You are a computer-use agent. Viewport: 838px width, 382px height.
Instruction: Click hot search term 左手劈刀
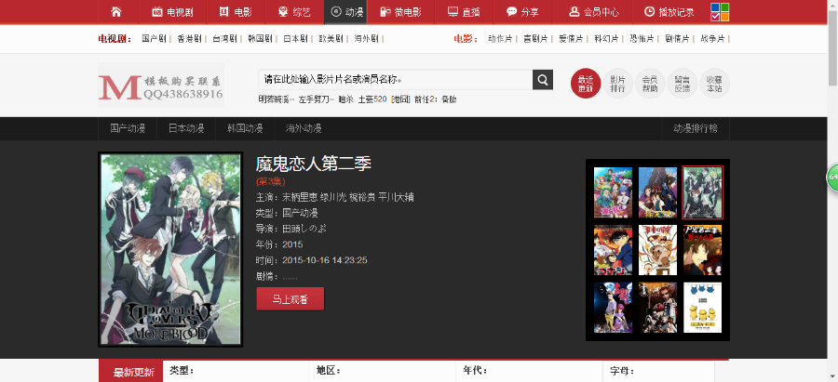[316, 99]
